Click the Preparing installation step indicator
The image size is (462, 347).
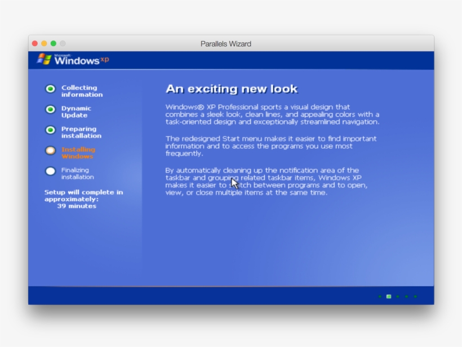click(50, 130)
